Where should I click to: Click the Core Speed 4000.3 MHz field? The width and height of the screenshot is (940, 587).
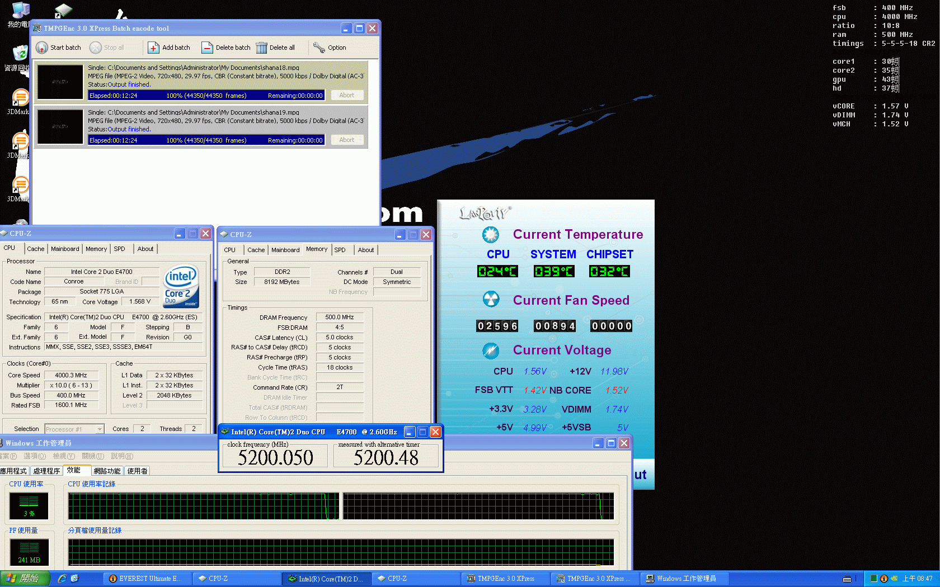coord(71,375)
